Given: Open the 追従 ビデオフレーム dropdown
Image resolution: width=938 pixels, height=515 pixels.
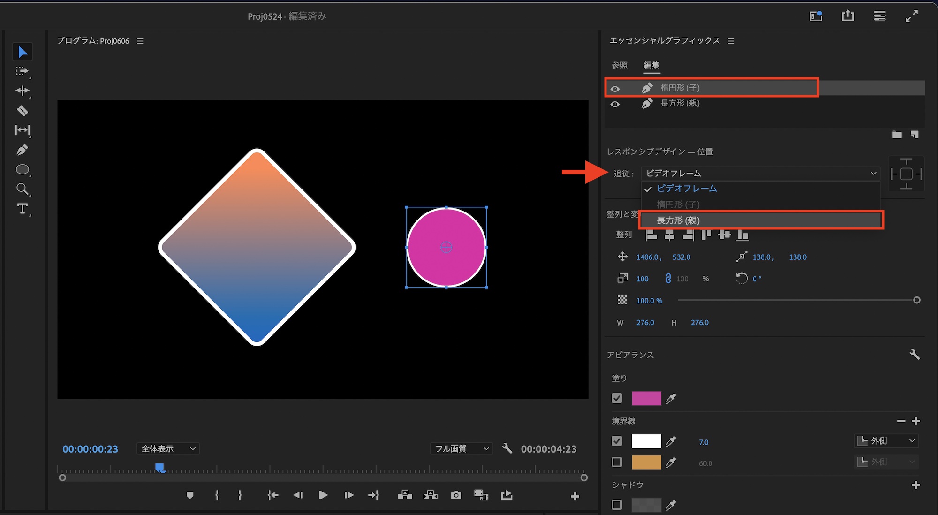Looking at the screenshot, I should click(x=760, y=173).
